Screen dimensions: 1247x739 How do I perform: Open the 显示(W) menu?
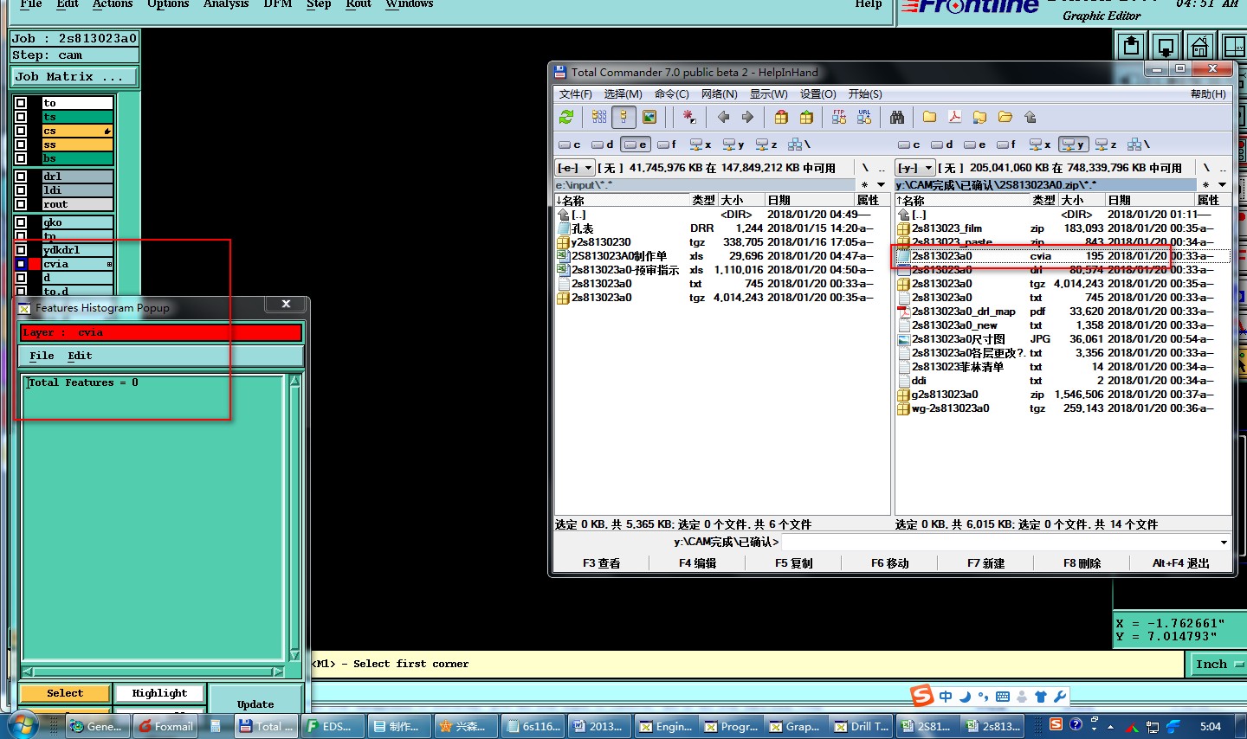pos(769,93)
